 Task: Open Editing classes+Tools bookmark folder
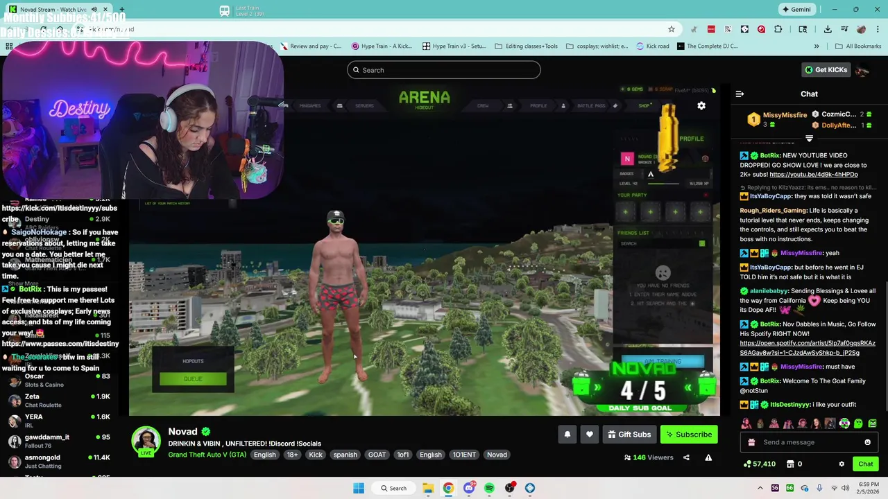coord(526,46)
